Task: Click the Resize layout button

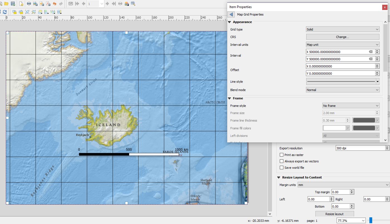Action: point(335,214)
